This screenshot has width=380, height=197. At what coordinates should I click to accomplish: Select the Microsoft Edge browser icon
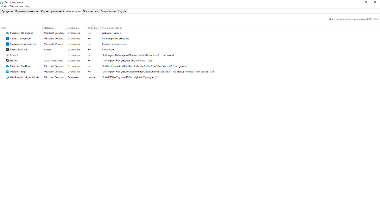coord(7,72)
